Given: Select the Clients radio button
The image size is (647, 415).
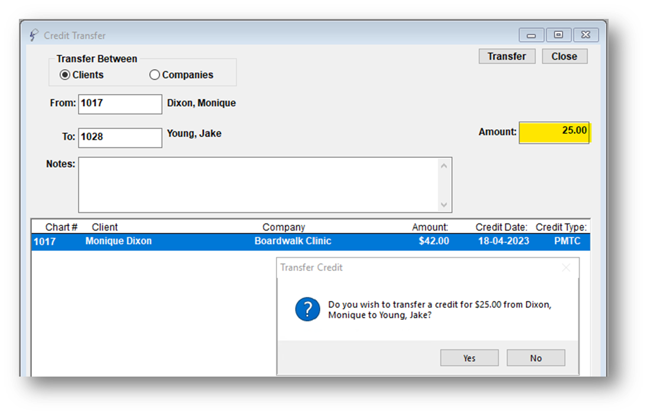Looking at the screenshot, I should point(65,74).
